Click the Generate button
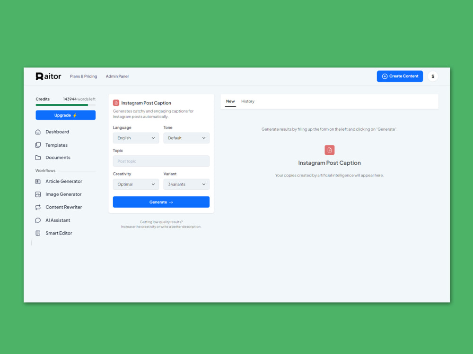This screenshot has width=473, height=354. click(x=161, y=202)
